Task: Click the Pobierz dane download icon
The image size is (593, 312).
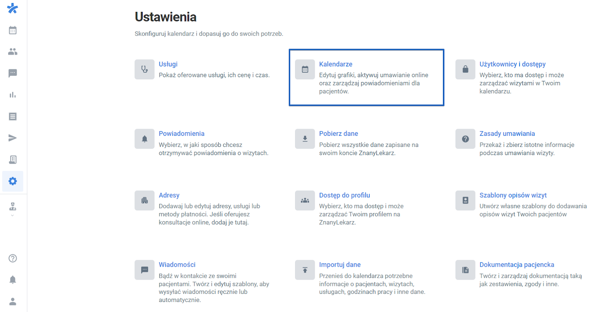Action: 305,139
